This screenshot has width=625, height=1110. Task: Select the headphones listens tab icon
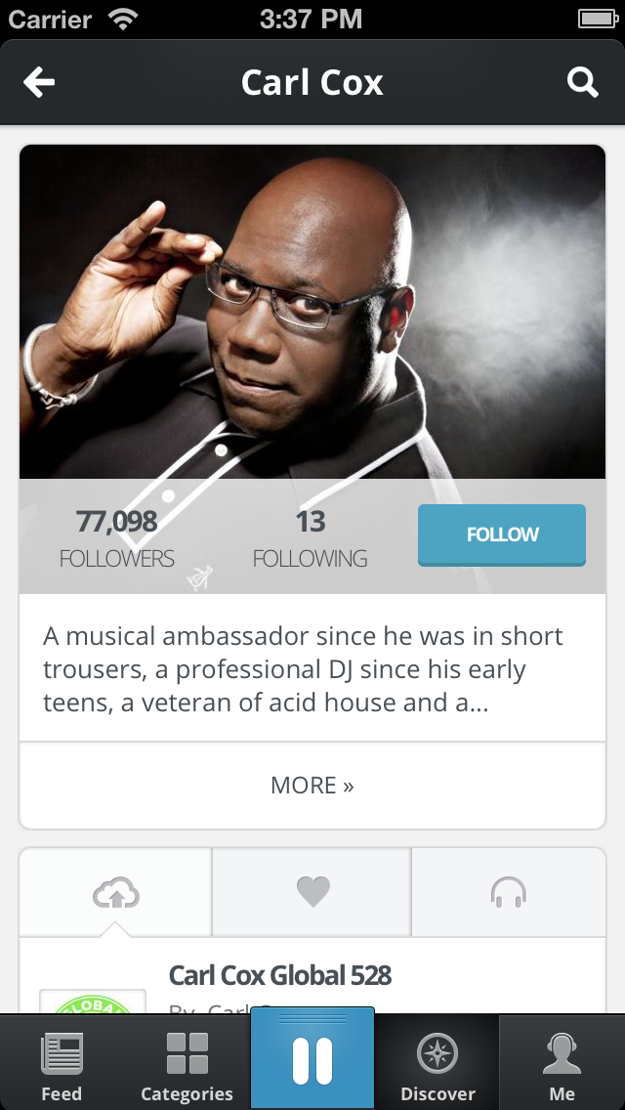pos(508,892)
